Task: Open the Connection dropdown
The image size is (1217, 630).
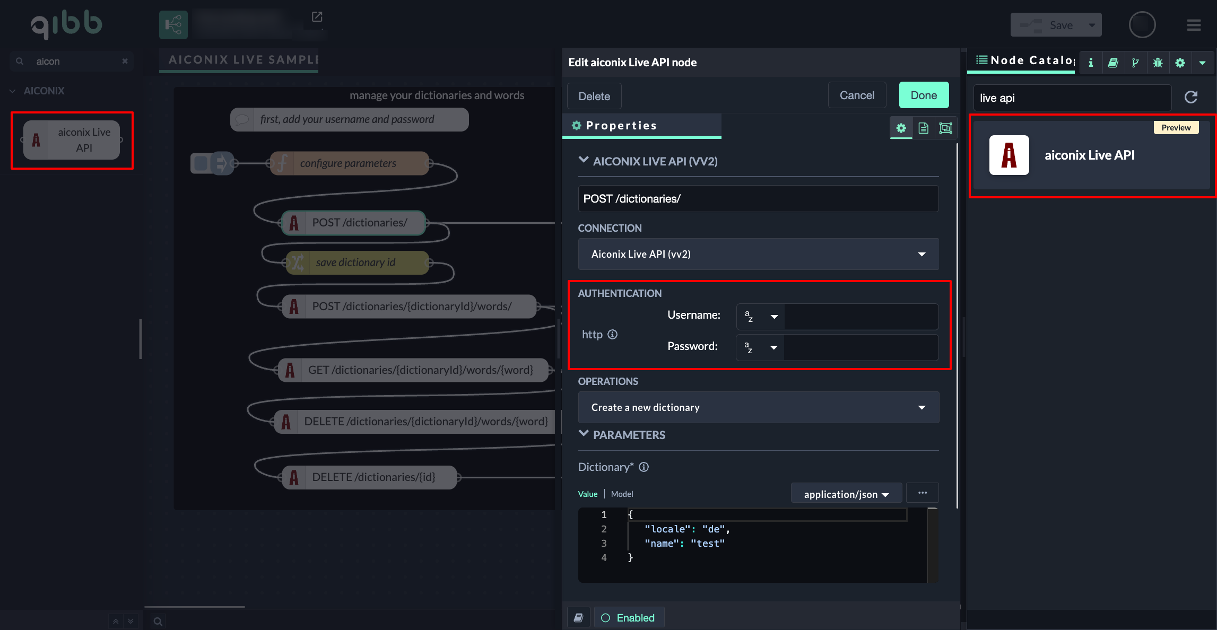Action: (x=758, y=254)
